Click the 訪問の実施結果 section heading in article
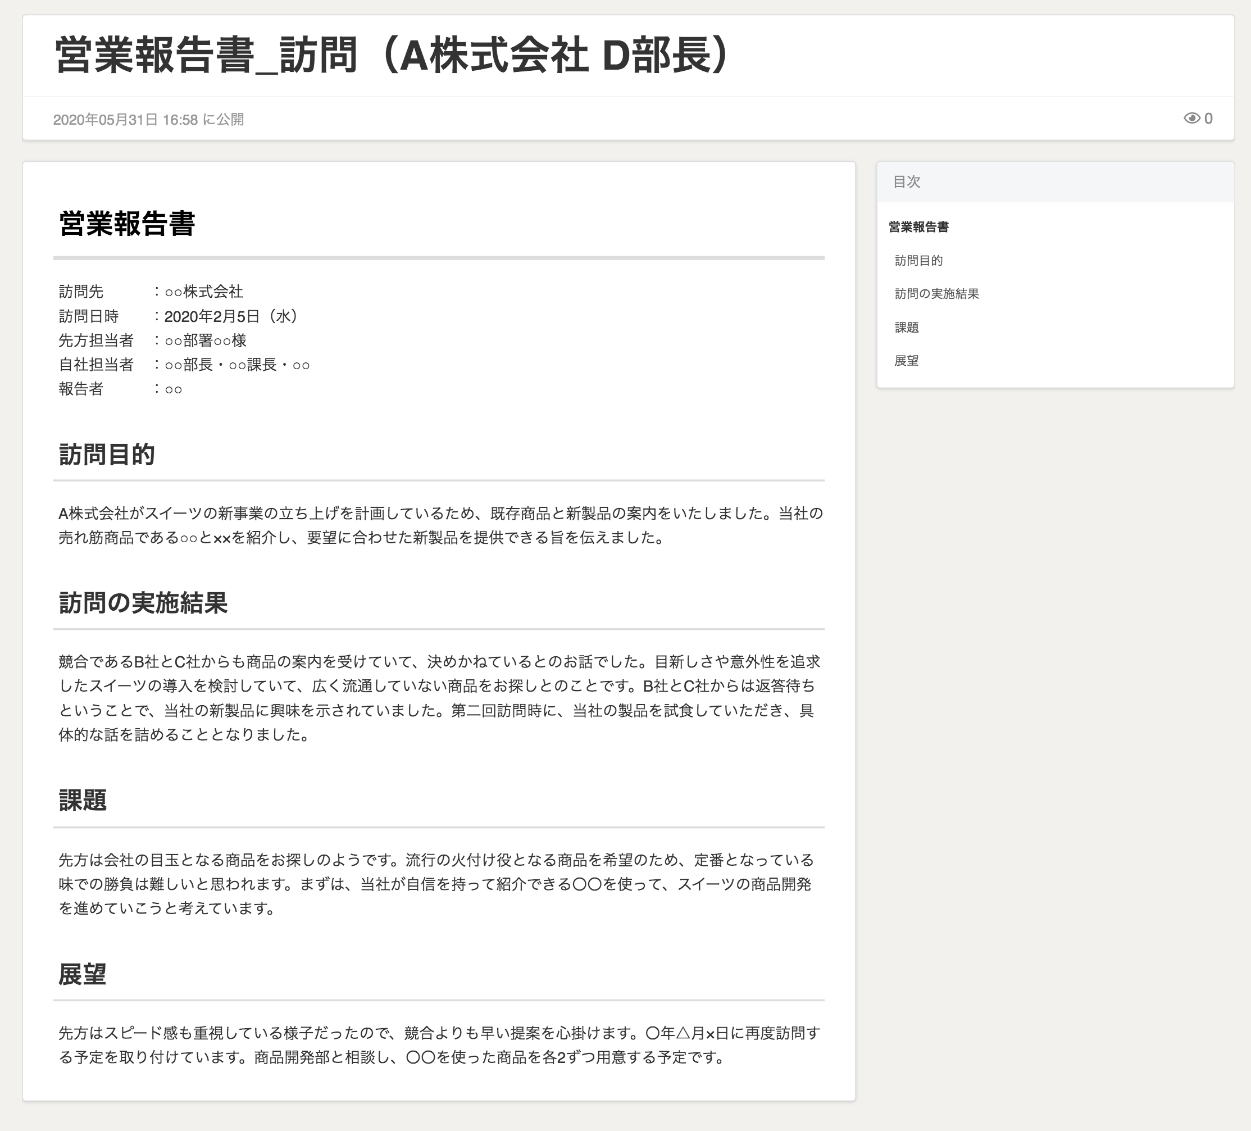This screenshot has width=1251, height=1131. coord(143,603)
